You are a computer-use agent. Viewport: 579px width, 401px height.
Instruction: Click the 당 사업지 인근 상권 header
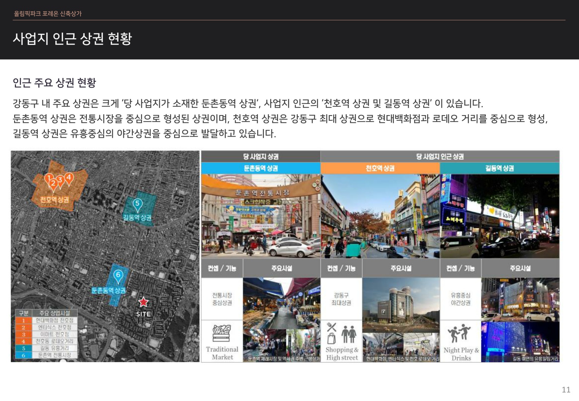440,157
